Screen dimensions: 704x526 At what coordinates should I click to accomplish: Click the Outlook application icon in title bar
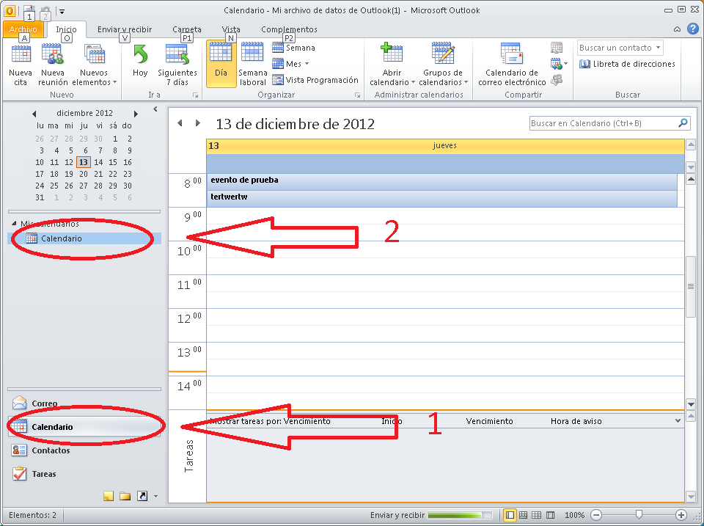10,10
